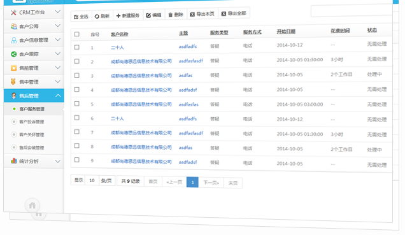The height and width of the screenshot is (235, 405).
Task: Check the checkbox for row 1
Action: 76,47
